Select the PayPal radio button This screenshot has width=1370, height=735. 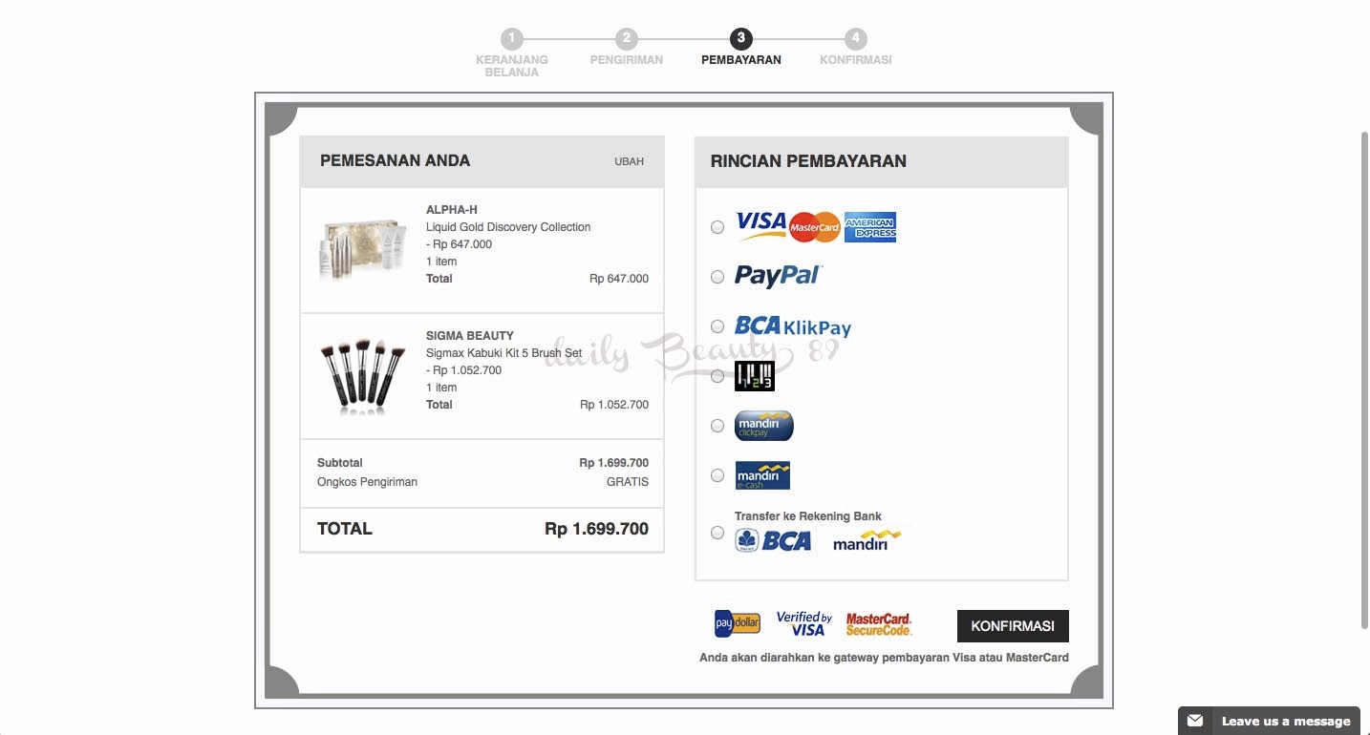point(717,277)
